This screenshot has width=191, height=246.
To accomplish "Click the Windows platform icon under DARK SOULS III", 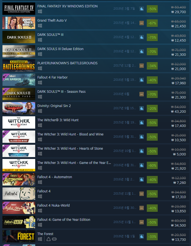I will point(40,40).
